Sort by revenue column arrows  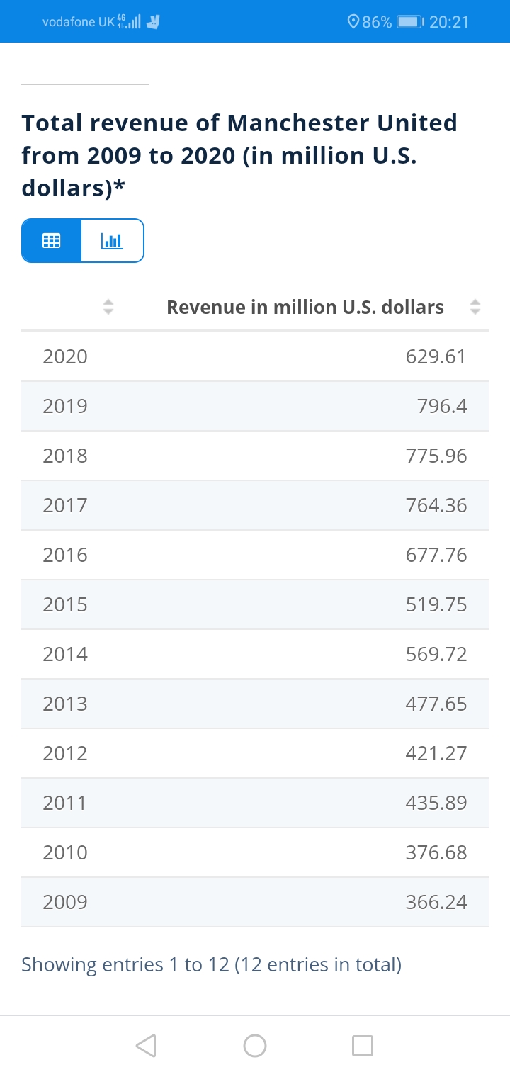(x=475, y=307)
